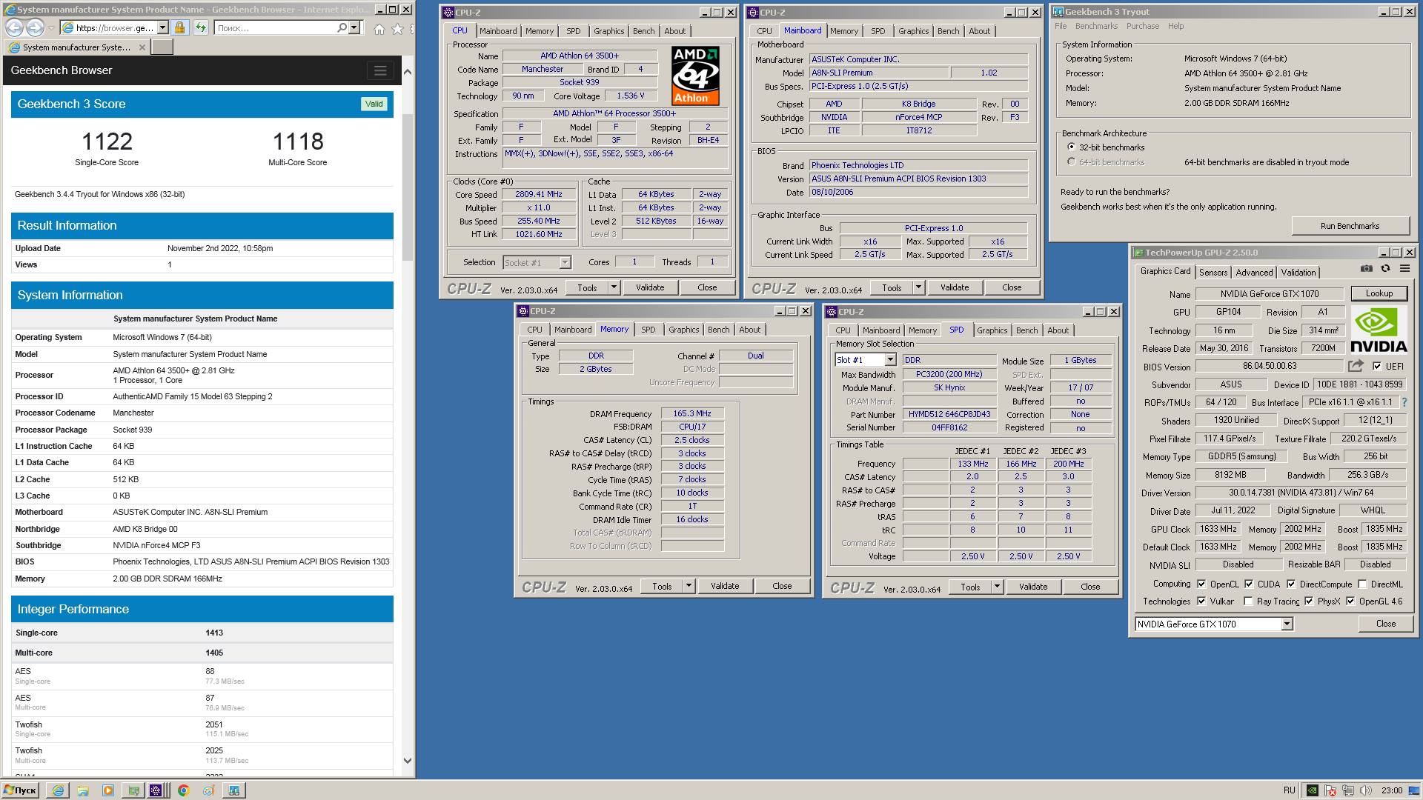Switch to Bench tab in CPU-Z CPU window
This screenshot has width=1423, height=800.
tap(643, 31)
